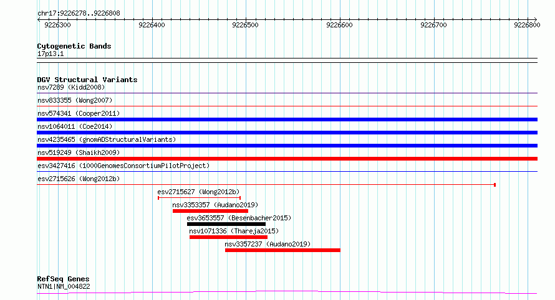Screen dimensions: 555x300
Task: Click esv2715626 (Wong2012b) variant label
Action: click(79, 179)
